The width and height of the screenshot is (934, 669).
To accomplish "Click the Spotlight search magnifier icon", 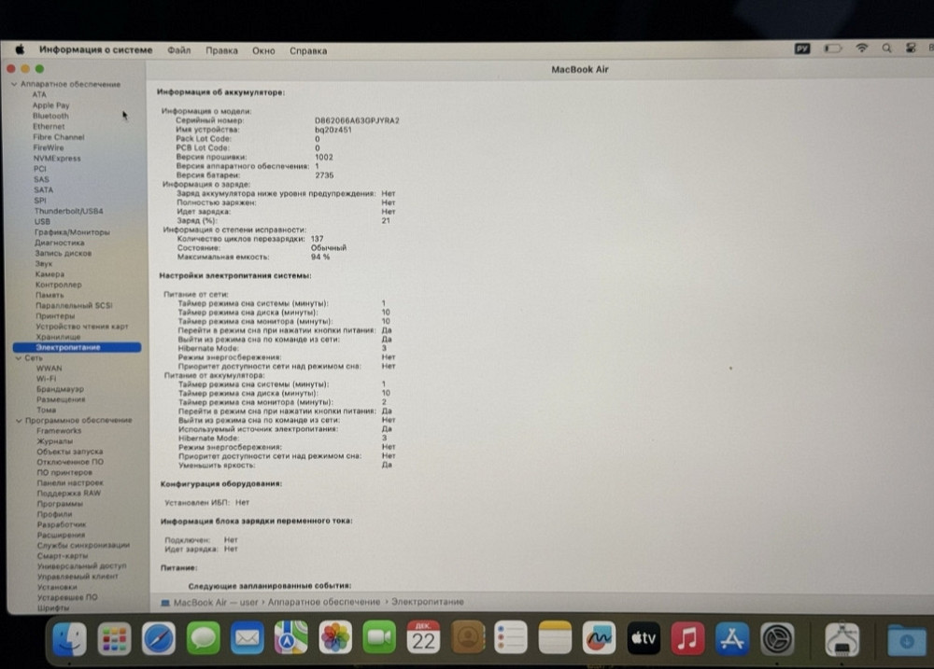I will (885, 49).
